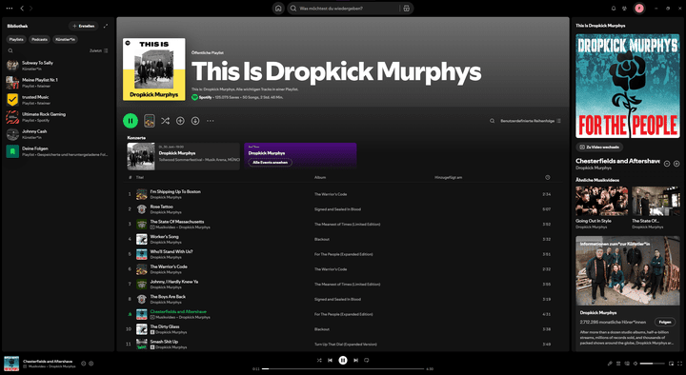The image size is (686, 375).
Task: Filter library by Podcasts
Action: [x=39, y=39]
